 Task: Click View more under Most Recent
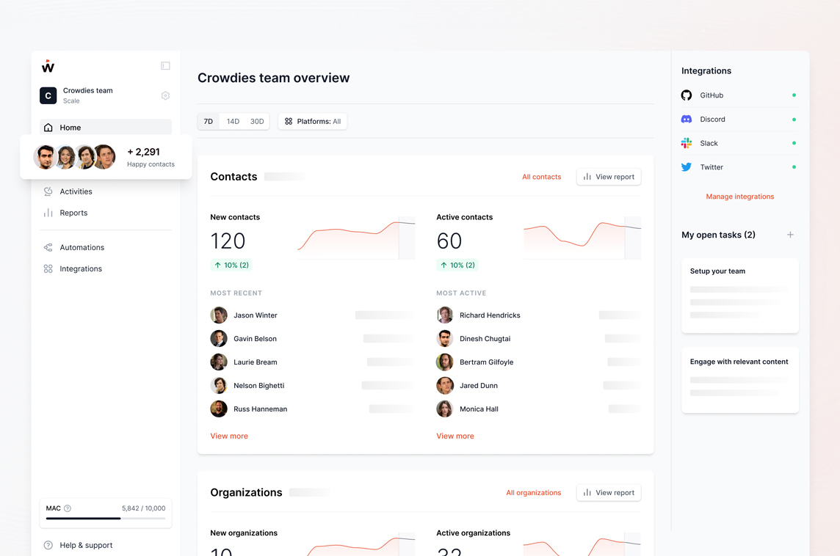(229, 436)
